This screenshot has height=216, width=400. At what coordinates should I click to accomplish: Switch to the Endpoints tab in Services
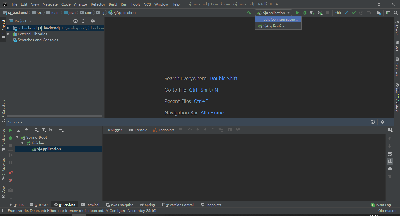click(163, 130)
